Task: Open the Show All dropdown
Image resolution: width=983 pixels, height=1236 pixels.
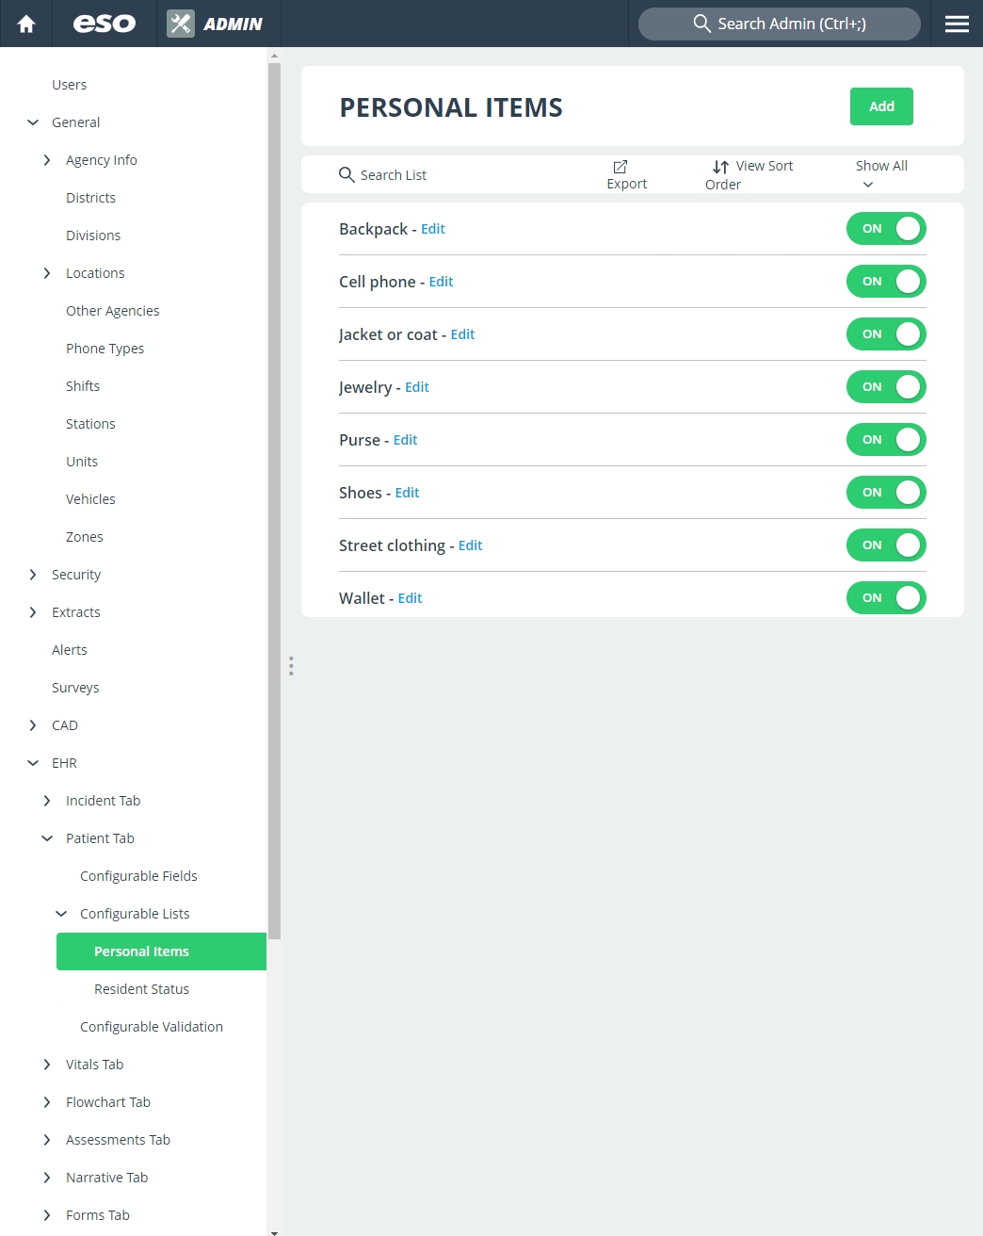Action: point(881,174)
